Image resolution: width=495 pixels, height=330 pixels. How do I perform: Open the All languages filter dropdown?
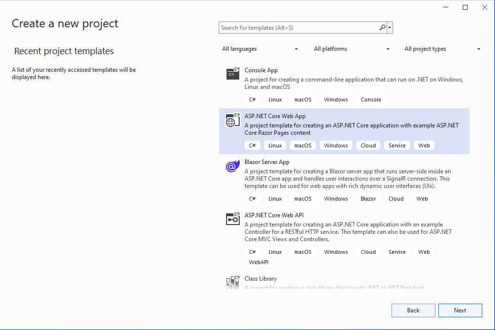[x=260, y=49]
